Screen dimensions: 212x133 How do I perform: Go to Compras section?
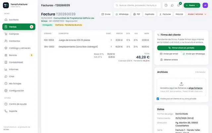19,34
